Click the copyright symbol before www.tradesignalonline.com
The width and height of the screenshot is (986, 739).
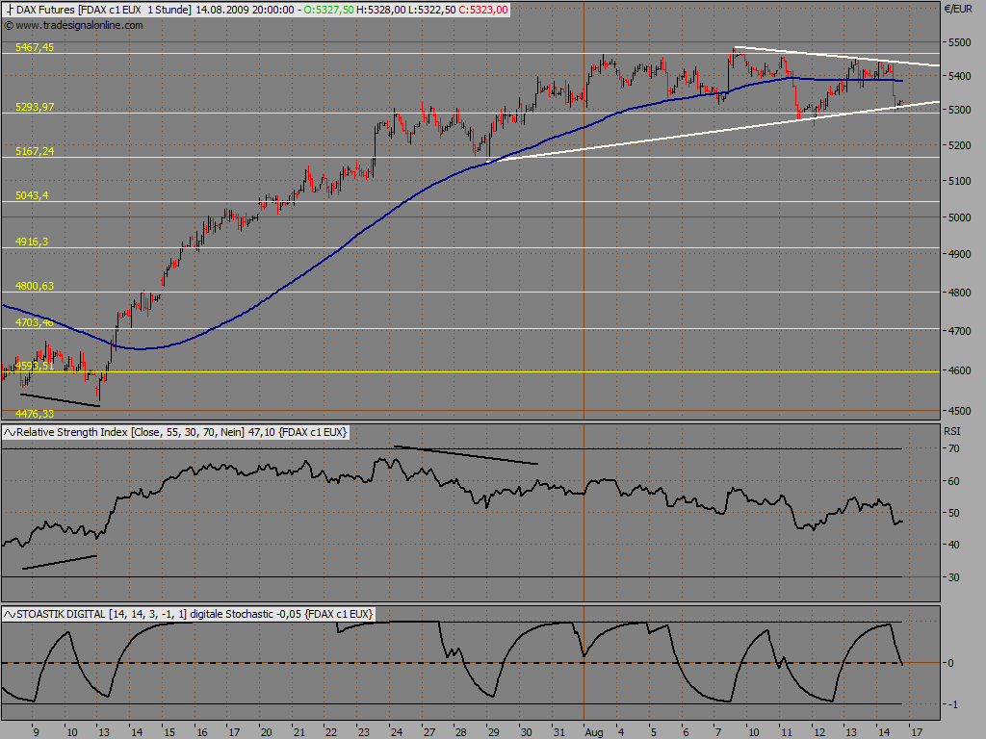(9, 26)
